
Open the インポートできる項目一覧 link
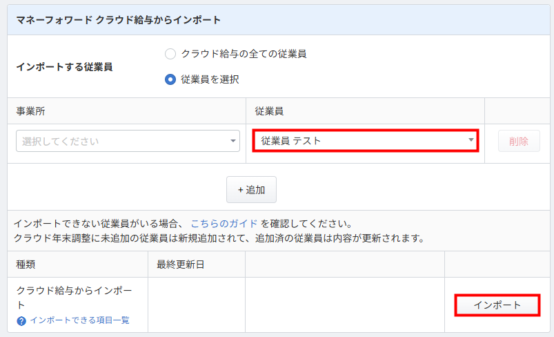(x=79, y=320)
